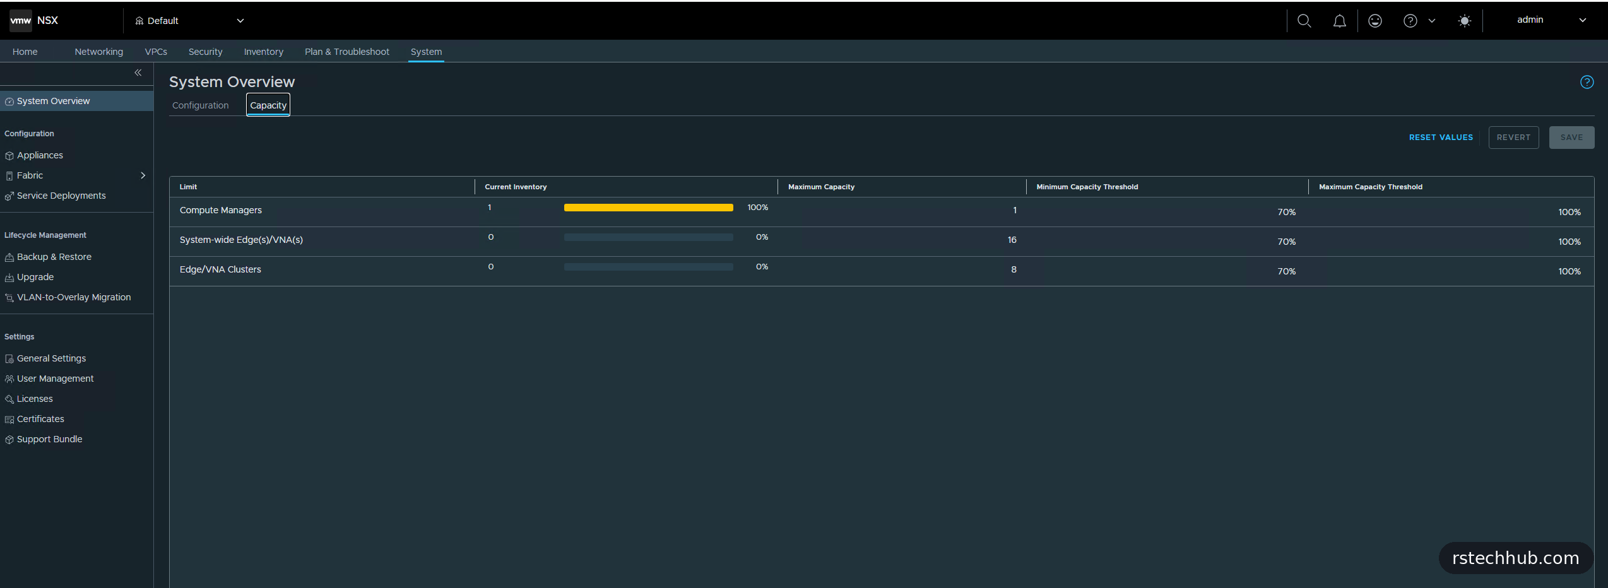This screenshot has width=1608, height=588.
Task: Expand the admin user menu
Action: tap(1551, 20)
